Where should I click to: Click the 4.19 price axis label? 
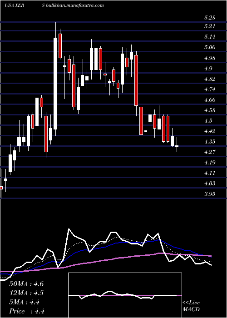(x=210, y=163)
